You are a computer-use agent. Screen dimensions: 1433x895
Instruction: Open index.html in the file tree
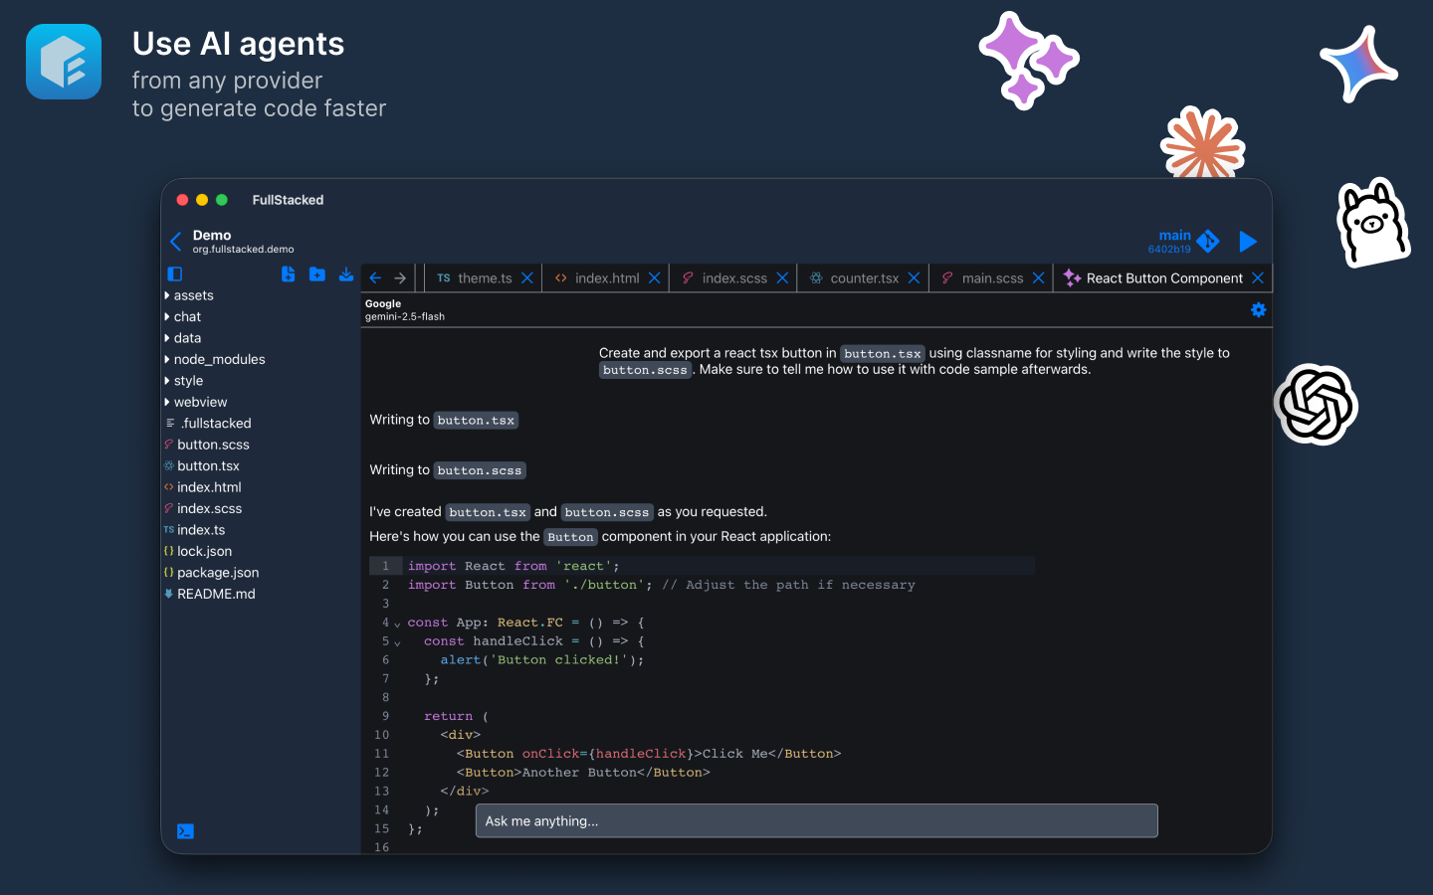[203, 488]
